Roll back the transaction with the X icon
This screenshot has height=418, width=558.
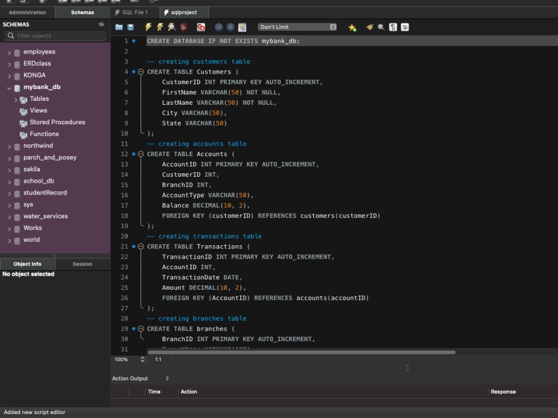[x=230, y=27]
